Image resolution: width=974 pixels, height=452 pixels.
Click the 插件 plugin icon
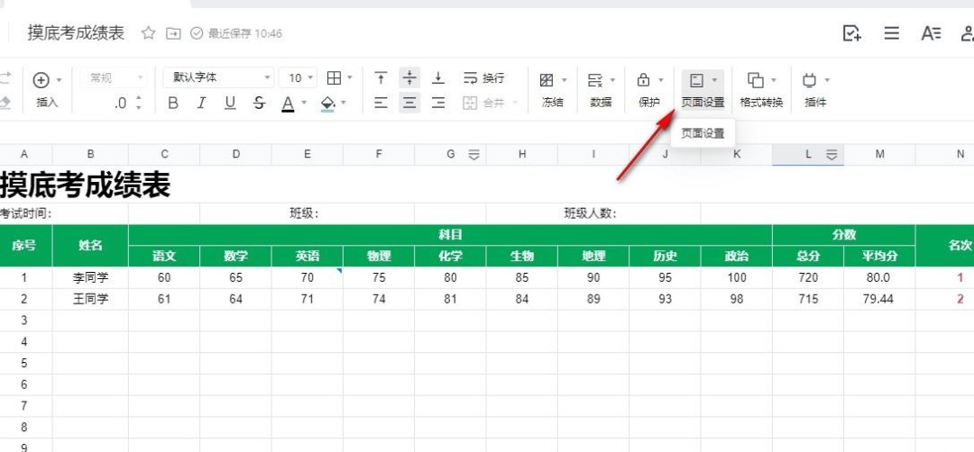(809, 80)
